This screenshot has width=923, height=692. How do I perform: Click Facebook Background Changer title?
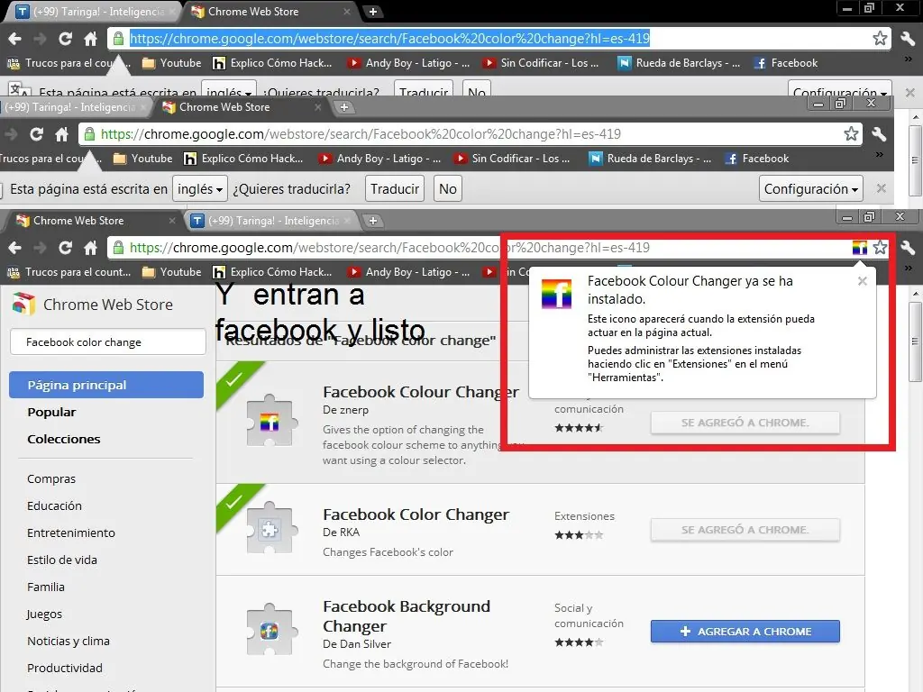pyautogui.click(x=407, y=616)
